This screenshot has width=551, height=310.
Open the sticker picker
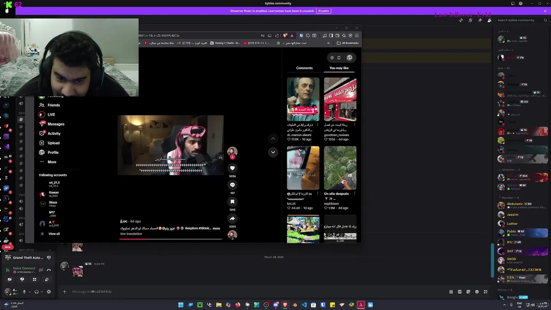(468, 292)
